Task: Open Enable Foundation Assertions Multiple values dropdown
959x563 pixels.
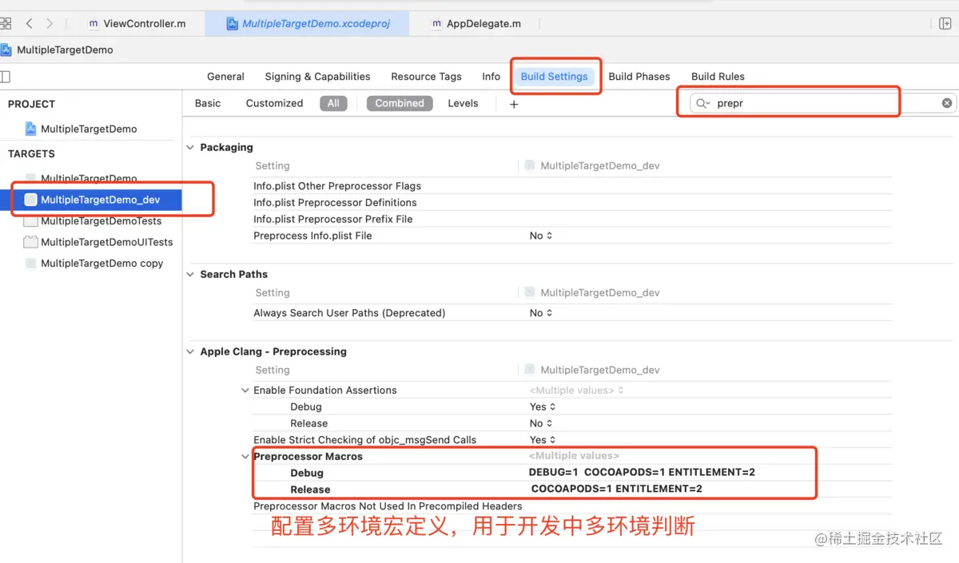Action: click(x=576, y=391)
